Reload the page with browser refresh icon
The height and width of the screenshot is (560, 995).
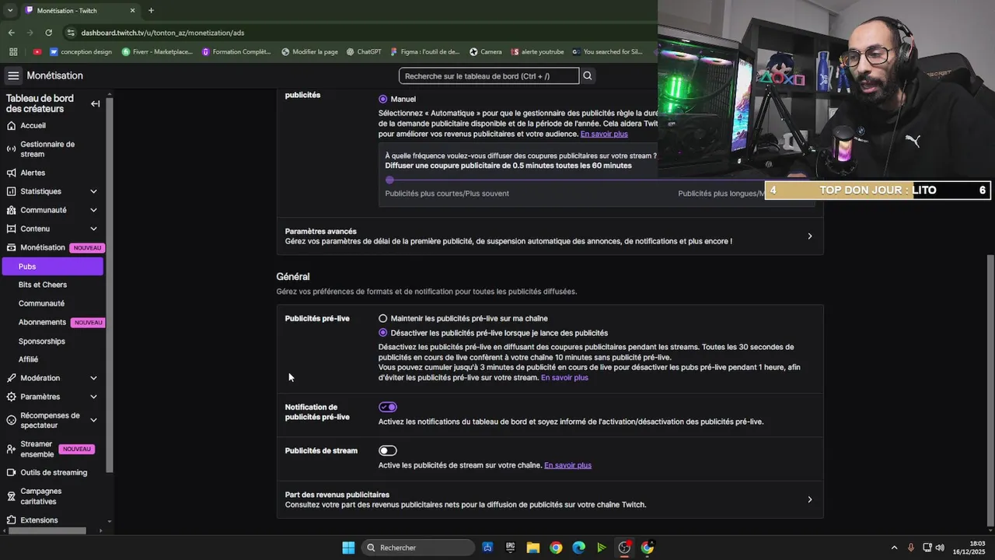coord(48,33)
